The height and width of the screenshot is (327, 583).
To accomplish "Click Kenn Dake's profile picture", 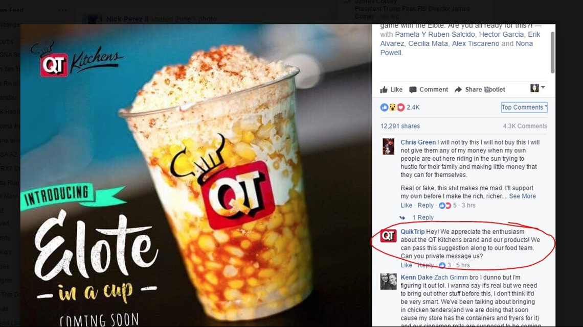I will click(x=389, y=282).
